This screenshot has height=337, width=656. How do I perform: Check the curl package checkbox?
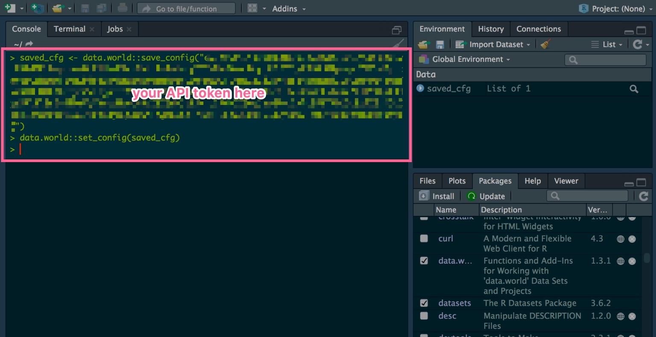click(424, 238)
